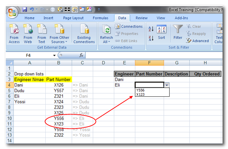The image size is (228, 149).
Task: Click Sort Z to A descending icon
Action: click(x=151, y=38)
